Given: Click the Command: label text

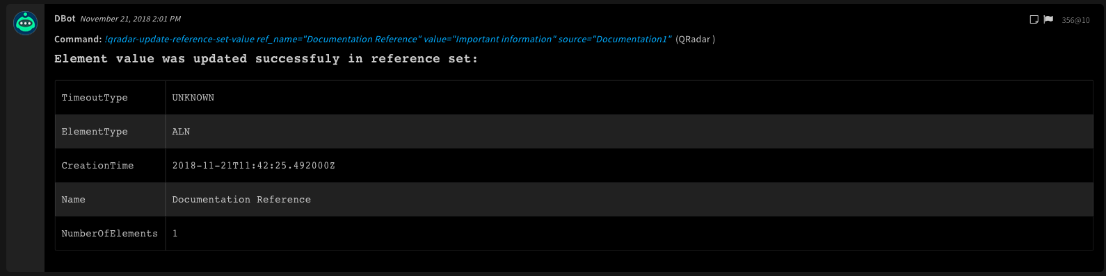Looking at the screenshot, I should click(78, 40).
